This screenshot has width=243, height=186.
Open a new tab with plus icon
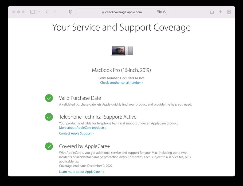point(220,12)
